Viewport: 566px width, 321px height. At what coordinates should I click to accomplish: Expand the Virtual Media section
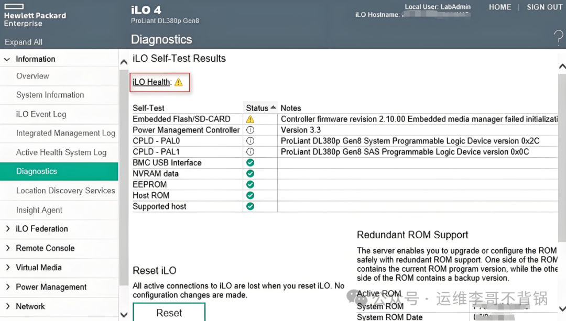7,268
